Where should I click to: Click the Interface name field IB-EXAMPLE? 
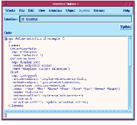pos(75,19)
